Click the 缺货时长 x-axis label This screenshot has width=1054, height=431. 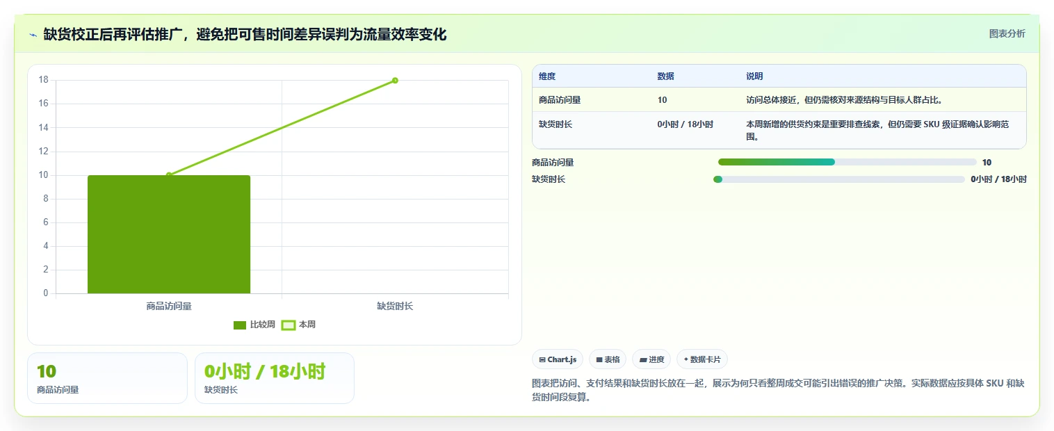[395, 306]
